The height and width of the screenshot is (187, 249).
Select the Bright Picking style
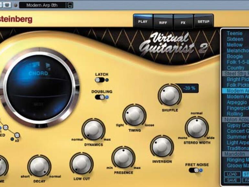tap(236, 79)
